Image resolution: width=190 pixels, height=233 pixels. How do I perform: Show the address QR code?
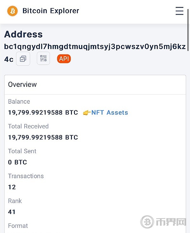click(43, 59)
